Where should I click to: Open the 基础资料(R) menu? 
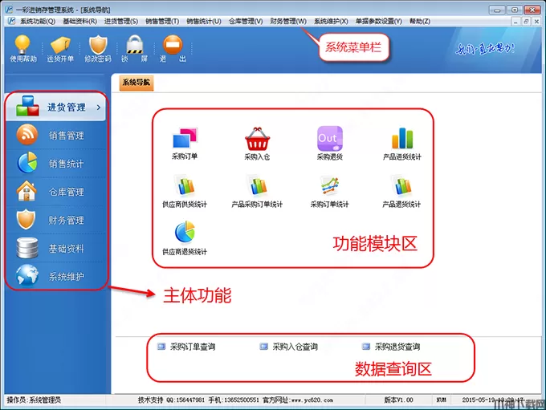click(79, 21)
